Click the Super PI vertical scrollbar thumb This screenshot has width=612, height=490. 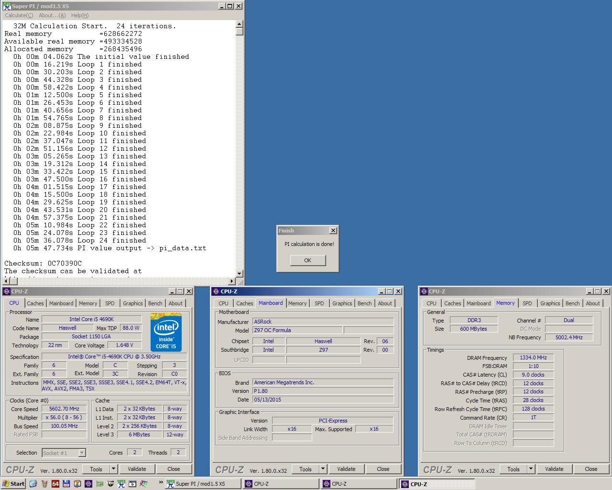click(x=240, y=32)
